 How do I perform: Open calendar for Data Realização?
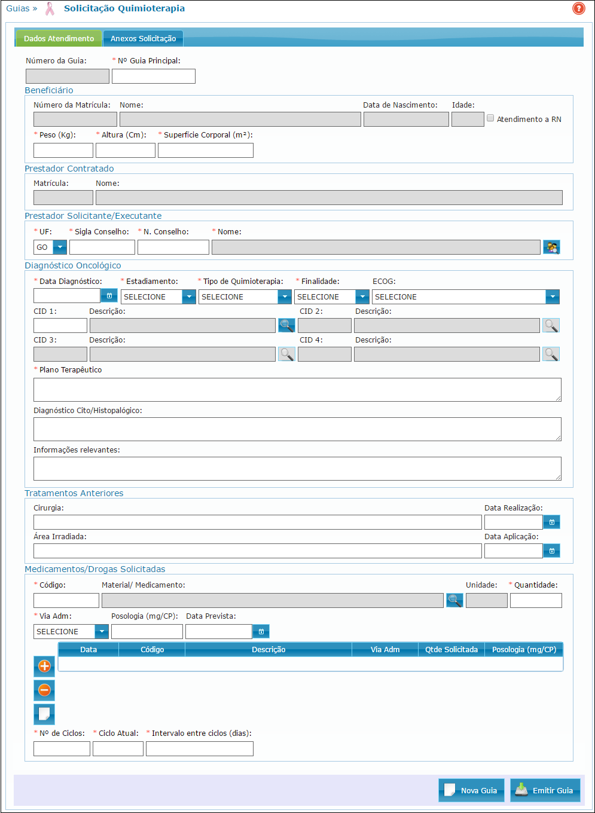tap(551, 522)
